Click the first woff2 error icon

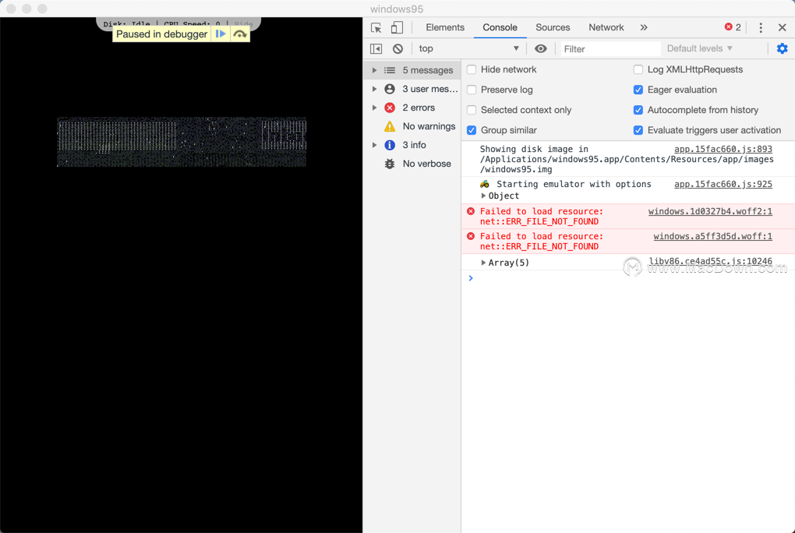tap(471, 211)
